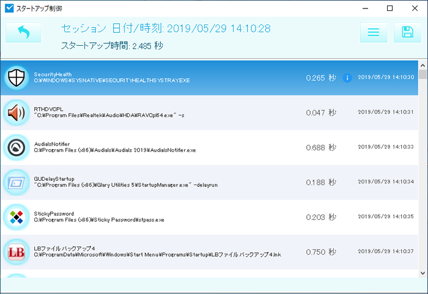
Task: Click the blue info icon on SecurityHealth row
Action: tap(347, 78)
